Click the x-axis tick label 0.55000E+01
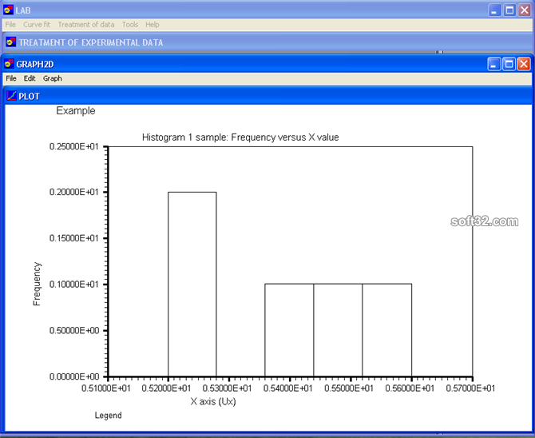 tap(349, 388)
